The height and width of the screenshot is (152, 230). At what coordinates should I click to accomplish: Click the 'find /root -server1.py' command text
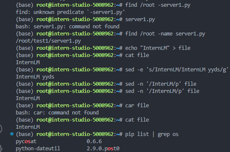tap(158, 5)
